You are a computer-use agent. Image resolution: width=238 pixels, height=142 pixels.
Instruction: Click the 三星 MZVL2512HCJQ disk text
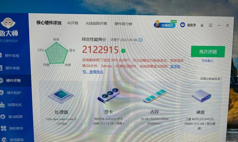tap(199, 124)
